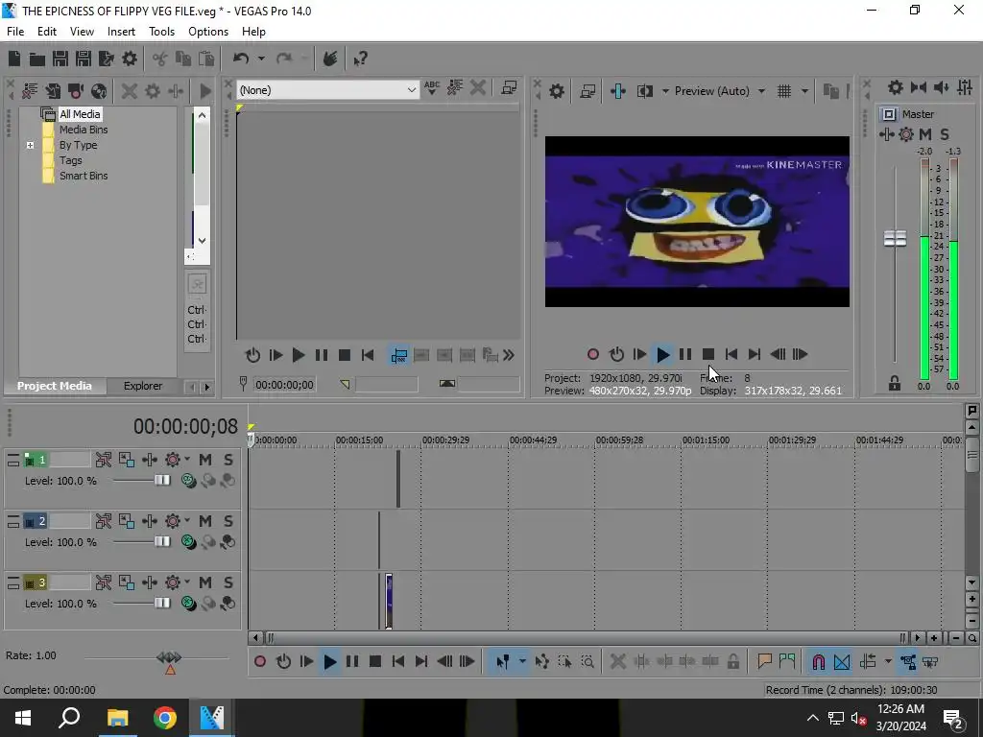The image size is (983, 737).
Task: Toggle the Split Screen View icon
Action: click(x=645, y=91)
